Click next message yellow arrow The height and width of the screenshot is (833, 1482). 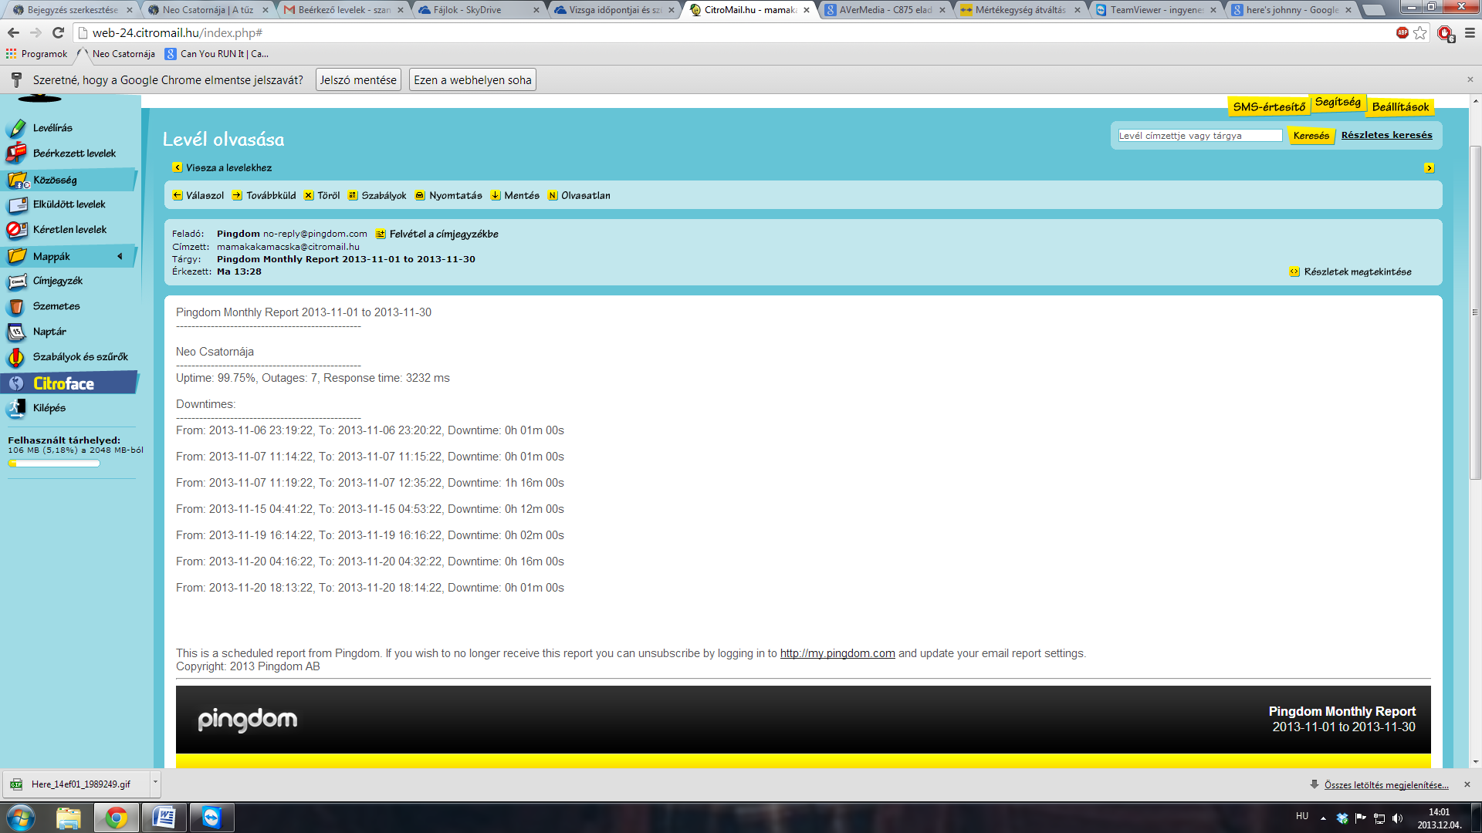[x=1429, y=168]
